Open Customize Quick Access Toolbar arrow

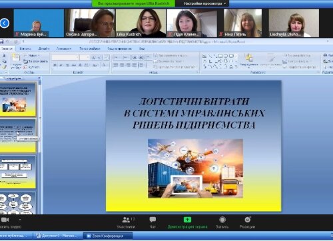[23, 41]
